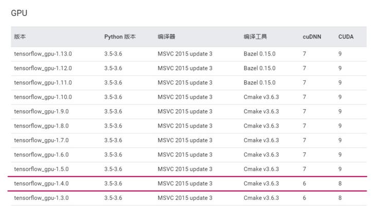Screen dimensions: 372x206
Task: Click the 编译工具 column header
Action: tap(255, 37)
